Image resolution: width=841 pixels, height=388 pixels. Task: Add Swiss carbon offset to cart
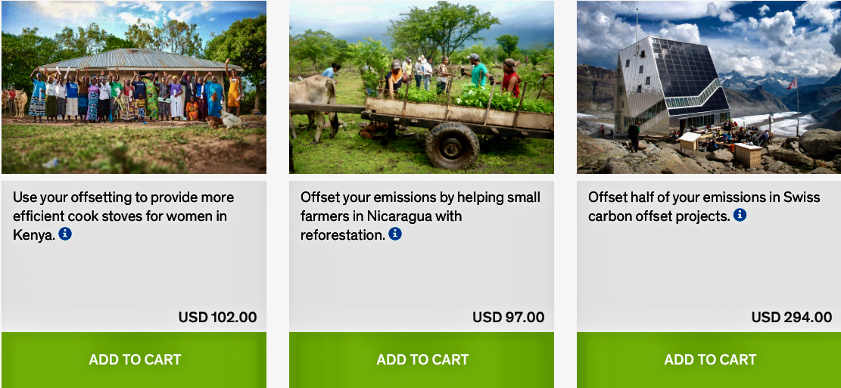point(709,360)
